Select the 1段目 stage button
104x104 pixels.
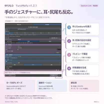coord(28,41)
